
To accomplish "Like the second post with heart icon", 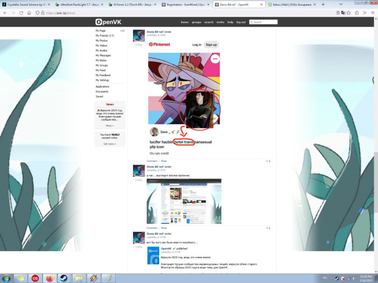I will pyautogui.click(x=267, y=228).
